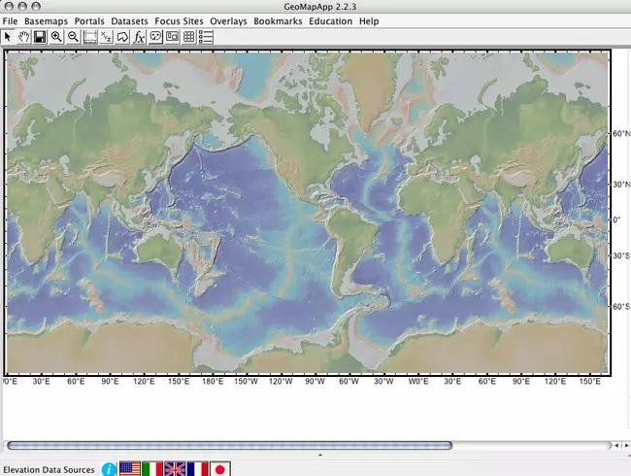The height and width of the screenshot is (476, 631).
Task: Select the zoom in magnifier tool
Action: [x=56, y=37]
